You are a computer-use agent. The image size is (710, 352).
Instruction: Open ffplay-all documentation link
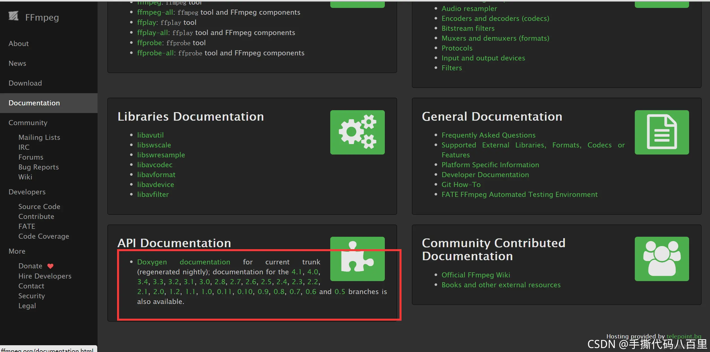point(153,32)
